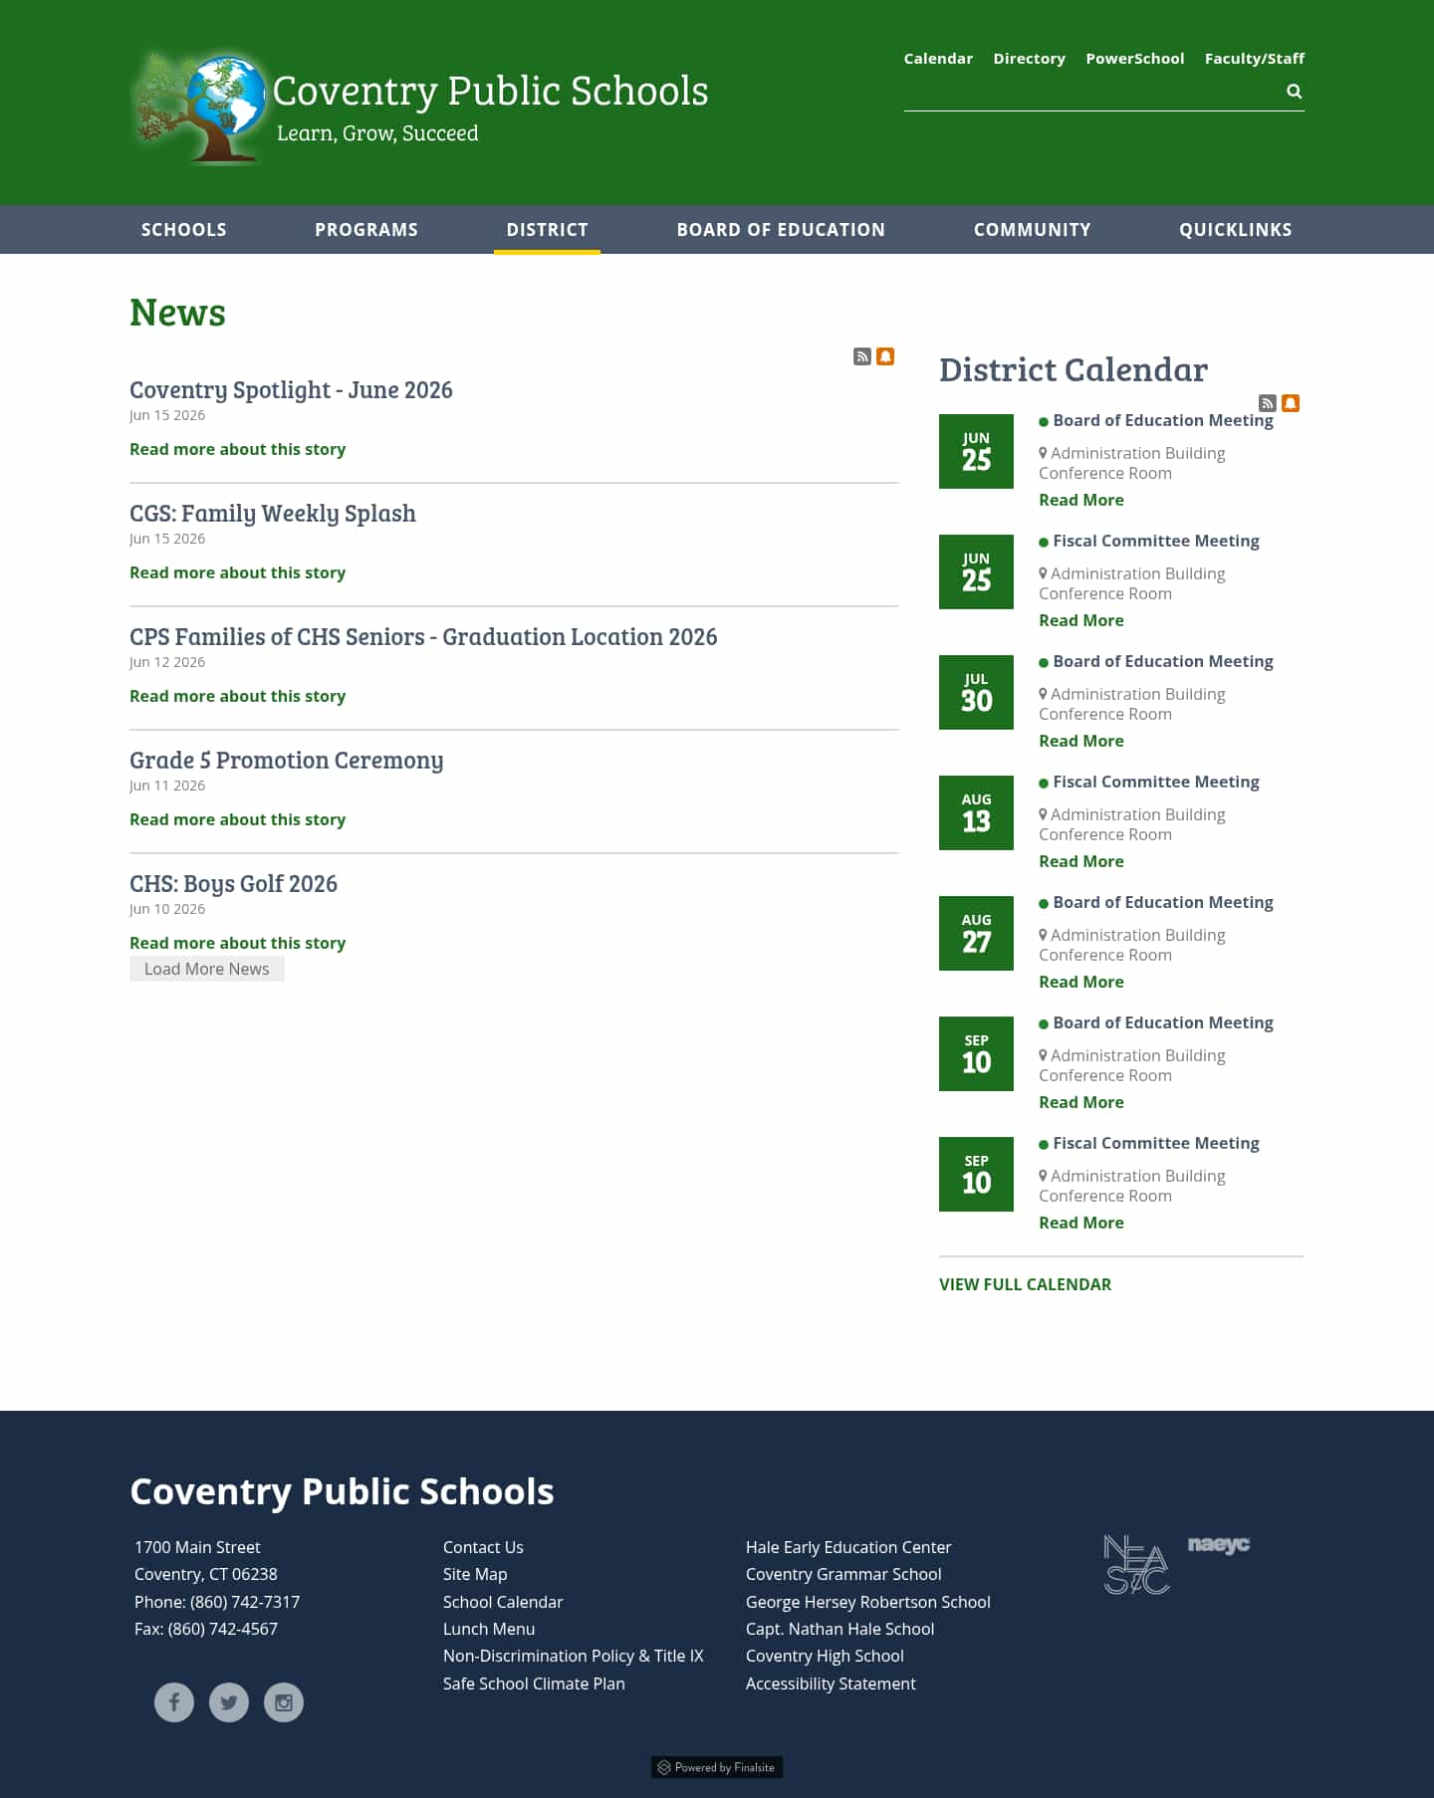Open the News RSS feed icon
The image size is (1434, 1798).
(862, 356)
